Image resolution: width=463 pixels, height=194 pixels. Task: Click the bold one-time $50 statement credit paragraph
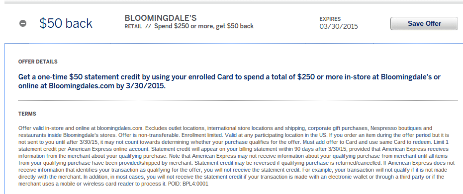[x=229, y=82]
